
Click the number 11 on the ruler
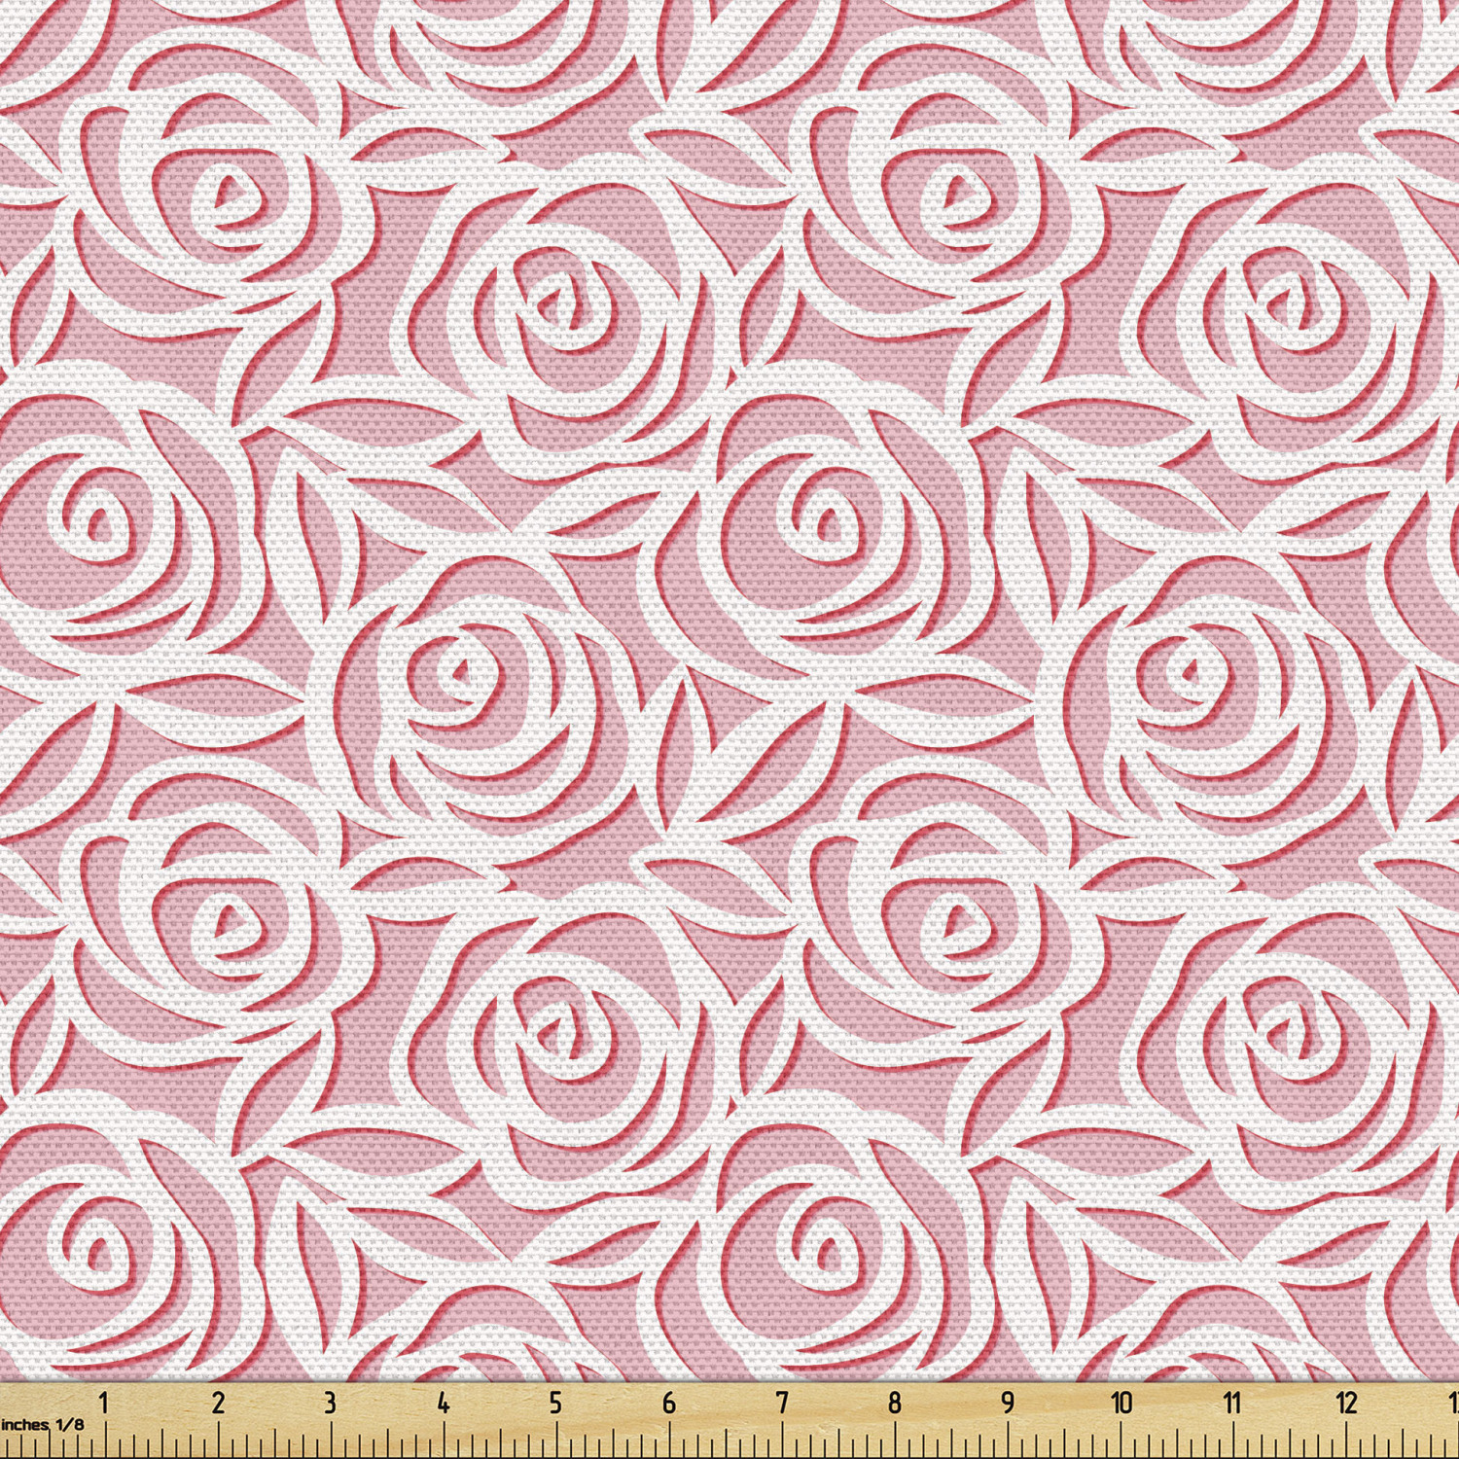tap(1232, 1403)
